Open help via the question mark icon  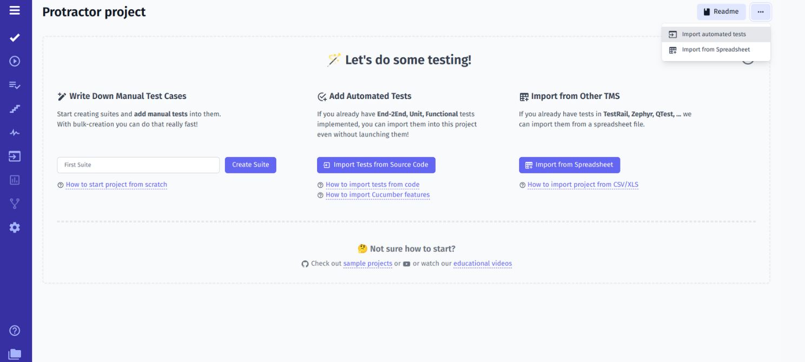(x=15, y=330)
